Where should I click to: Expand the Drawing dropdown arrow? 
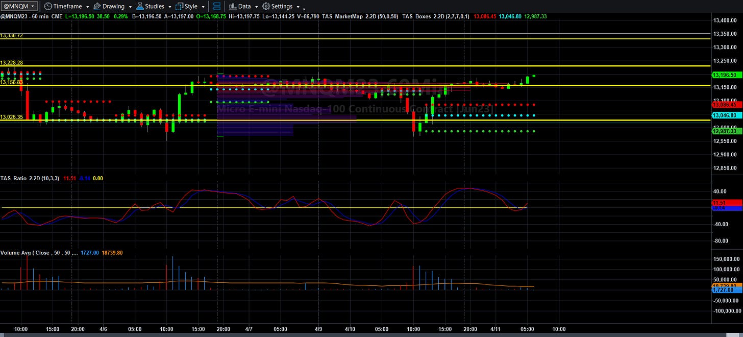[130, 7]
